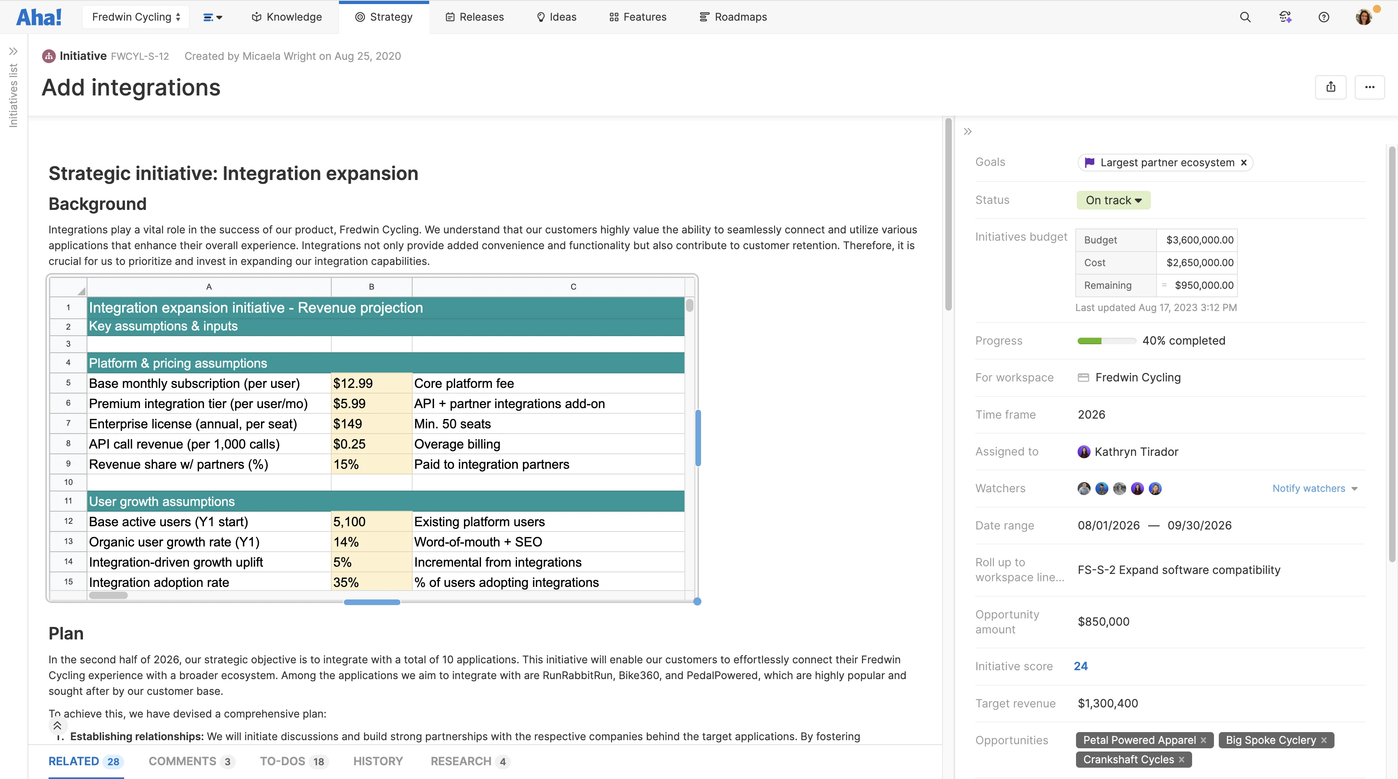Click the Initiative type icon
This screenshot has width=1398, height=779.
tap(49, 56)
